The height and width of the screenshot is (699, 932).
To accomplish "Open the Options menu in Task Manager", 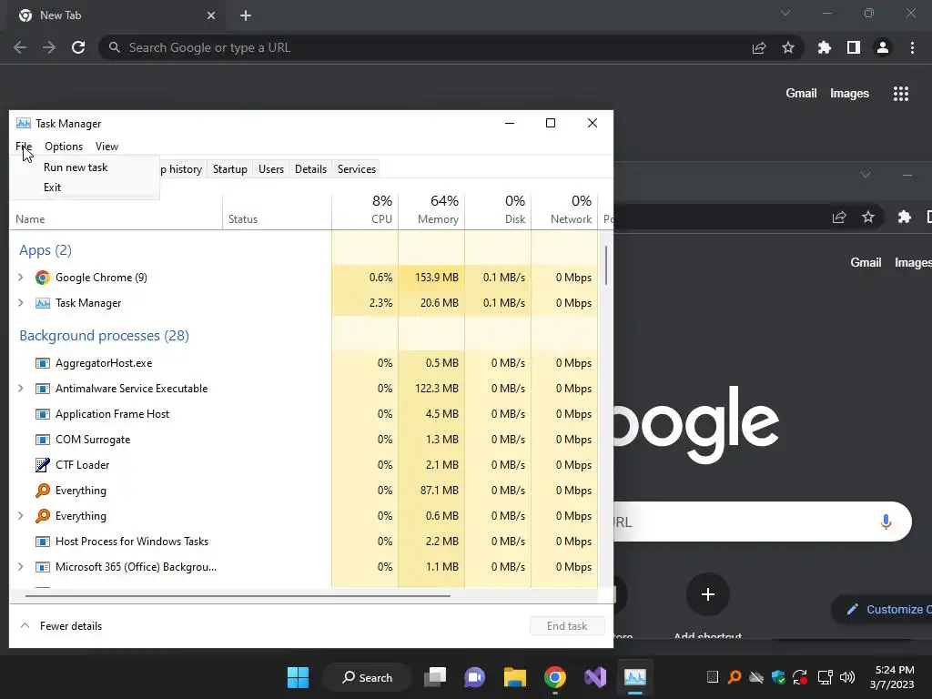I will click(x=64, y=147).
